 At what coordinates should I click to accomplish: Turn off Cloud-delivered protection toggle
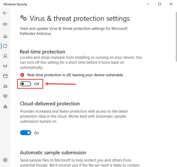26,133
